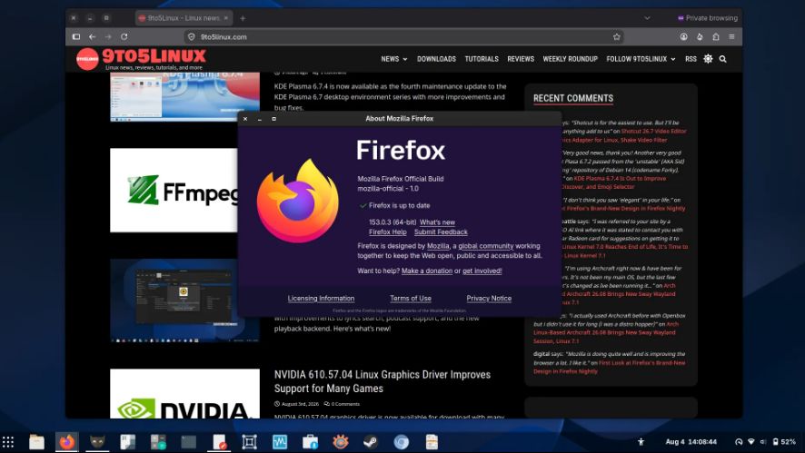Open the volume icon in system tray
This screenshot has height=453, width=805.
point(763,442)
